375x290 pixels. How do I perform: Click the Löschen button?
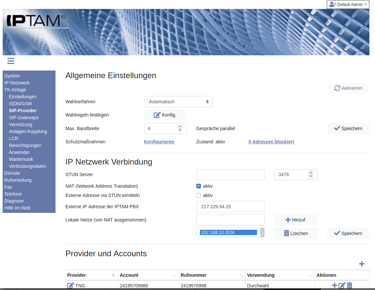pyautogui.click(x=296, y=233)
